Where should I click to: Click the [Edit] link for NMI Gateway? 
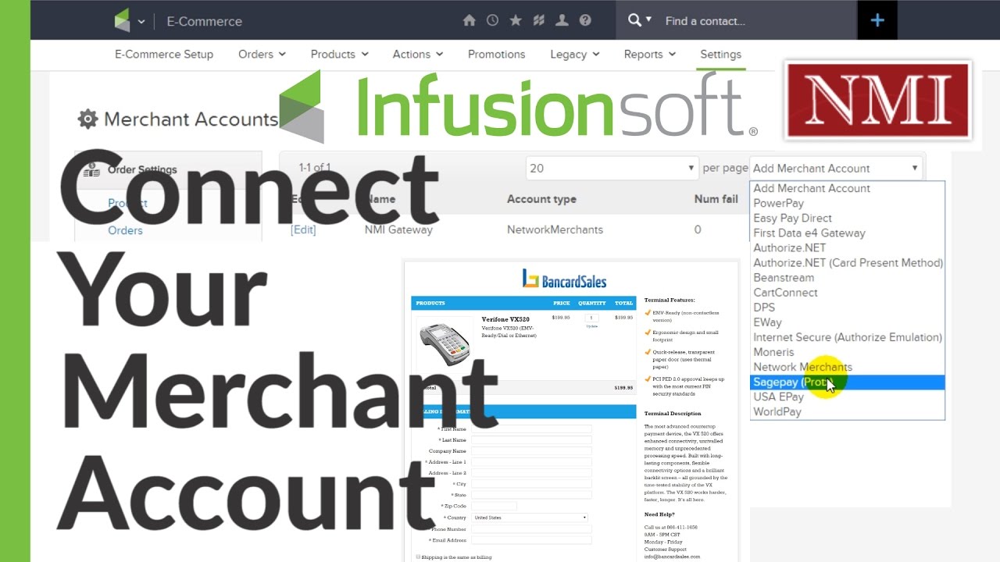click(303, 229)
